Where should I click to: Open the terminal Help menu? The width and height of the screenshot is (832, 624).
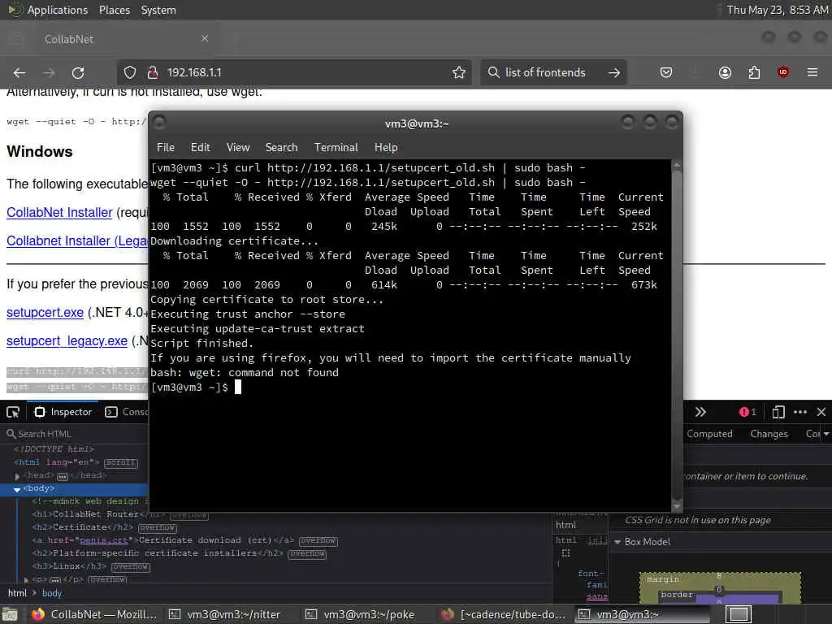[386, 148]
